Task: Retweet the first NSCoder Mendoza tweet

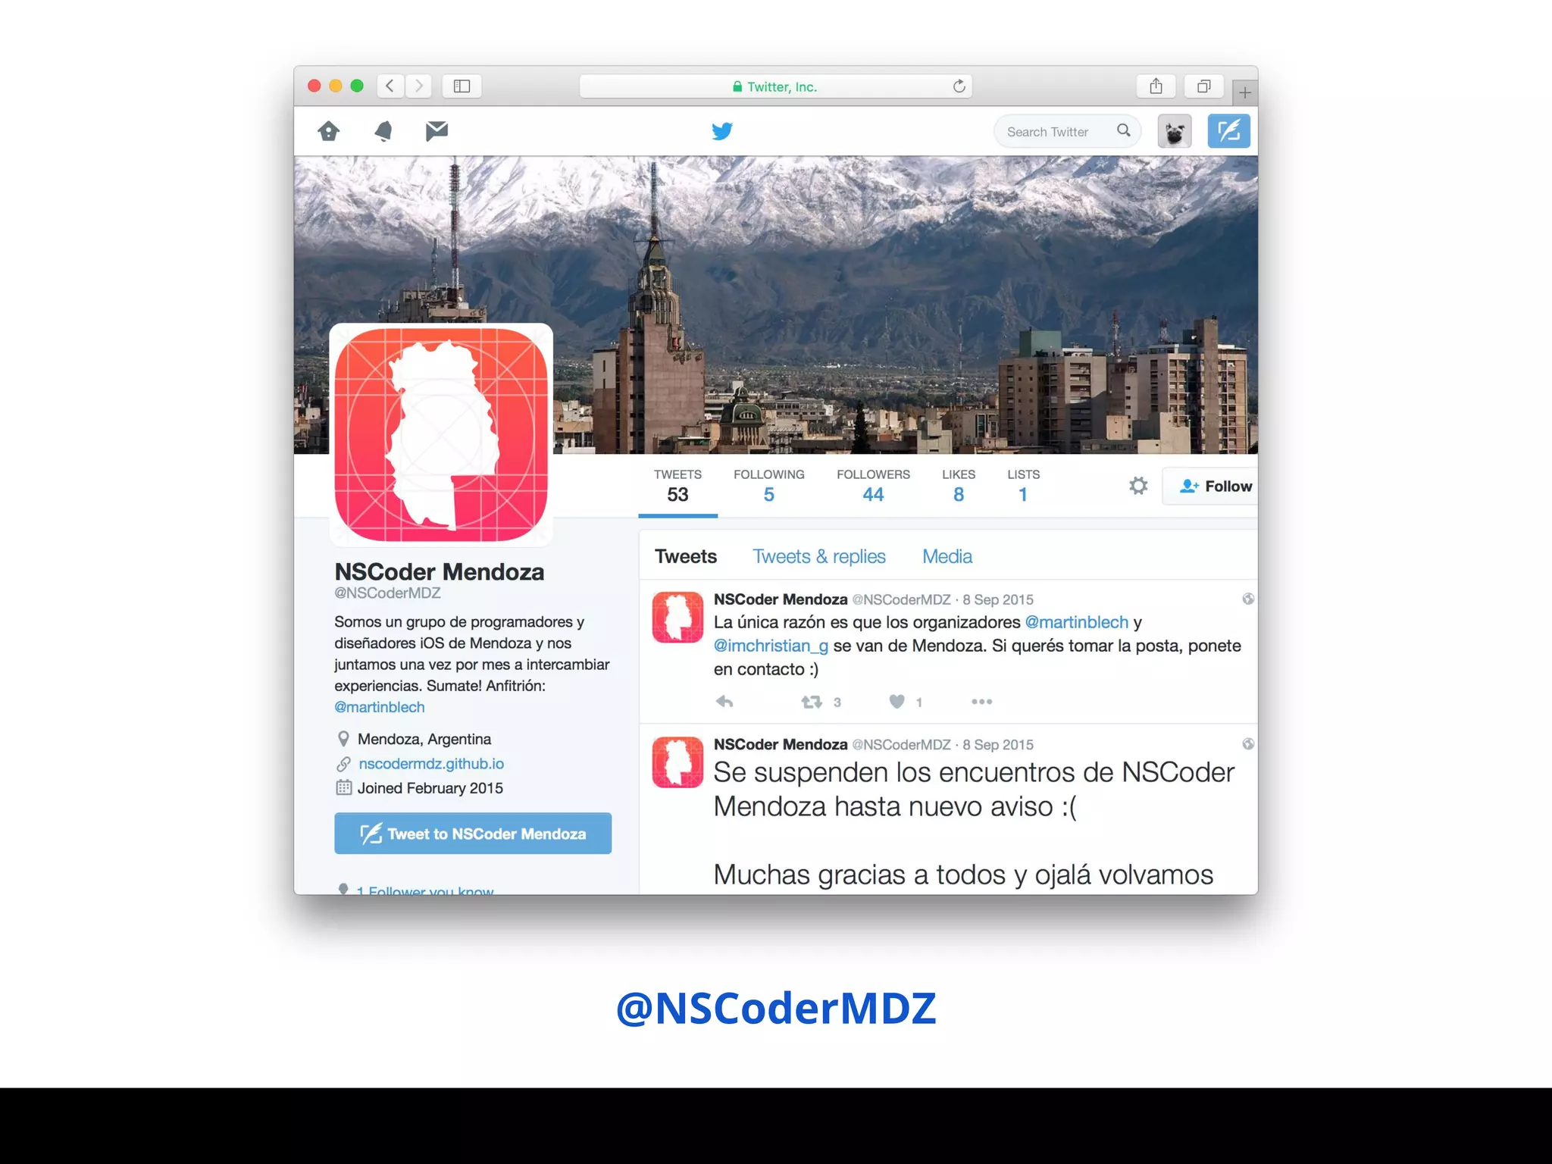Action: pyautogui.click(x=812, y=702)
